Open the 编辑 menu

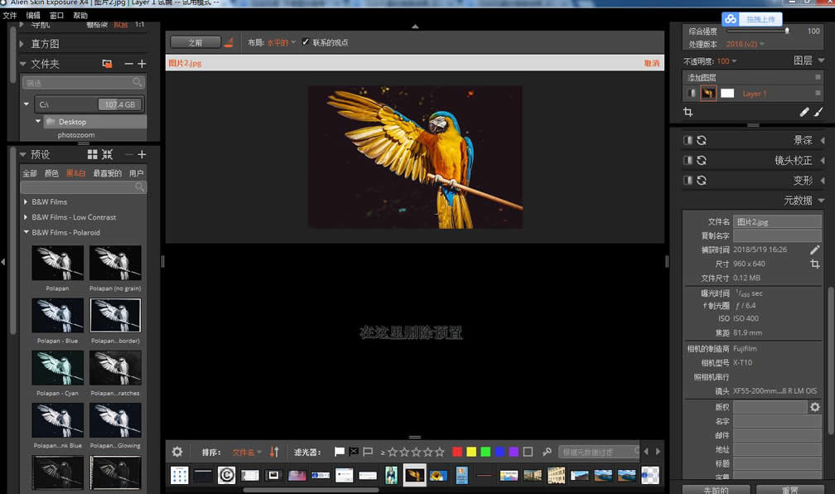pyautogui.click(x=33, y=15)
